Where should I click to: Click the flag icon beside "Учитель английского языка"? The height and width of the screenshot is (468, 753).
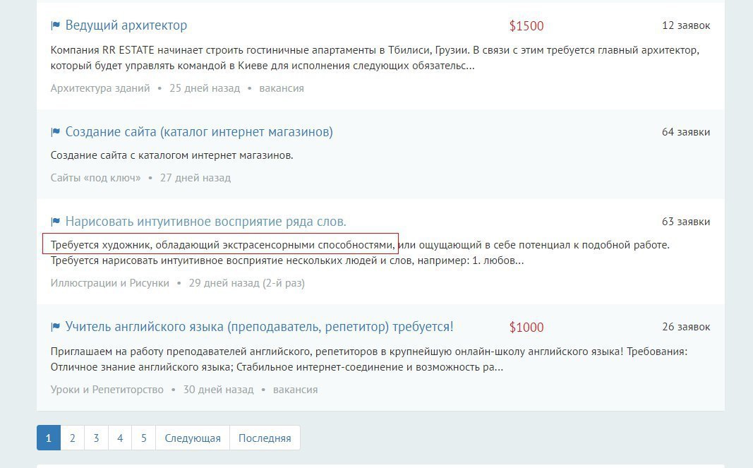(56, 328)
